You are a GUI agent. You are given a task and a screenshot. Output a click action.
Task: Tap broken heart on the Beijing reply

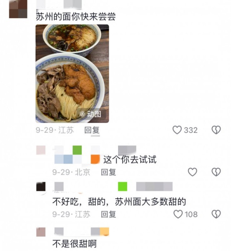(216, 172)
